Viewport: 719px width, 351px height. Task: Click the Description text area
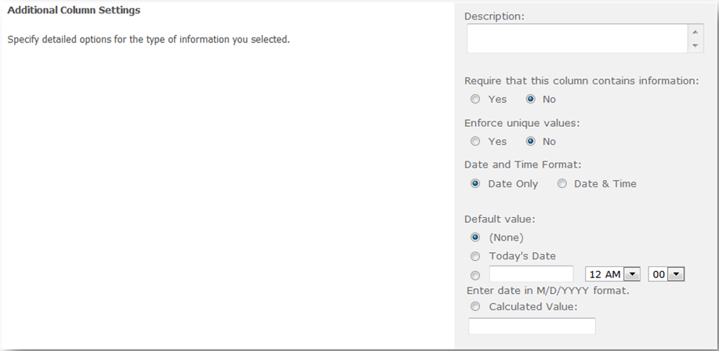577,38
